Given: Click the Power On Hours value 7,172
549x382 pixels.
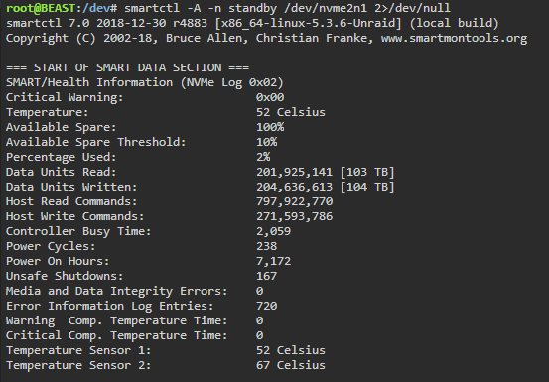Looking at the screenshot, I should pos(273,261).
